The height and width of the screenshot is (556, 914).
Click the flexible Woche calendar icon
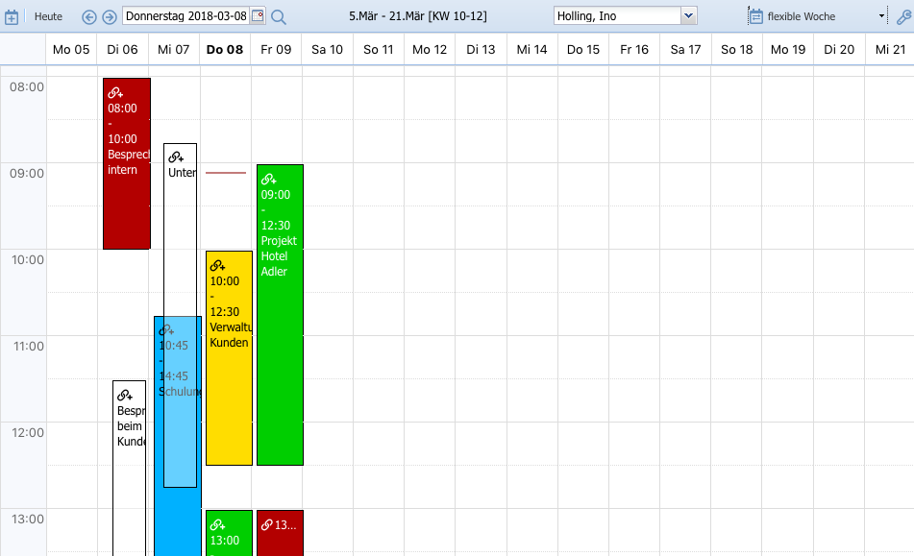(x=755, y=16)
